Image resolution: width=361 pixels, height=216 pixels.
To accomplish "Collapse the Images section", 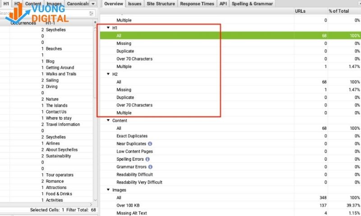I will click(x=108, y=190).
